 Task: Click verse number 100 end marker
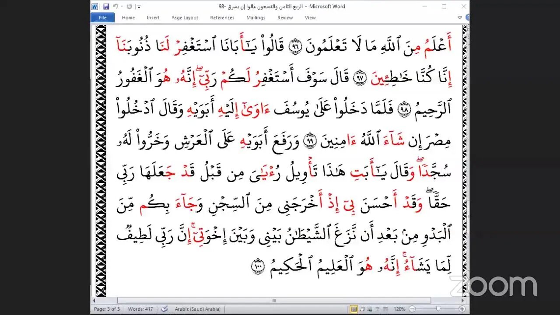tap(257, 267)
